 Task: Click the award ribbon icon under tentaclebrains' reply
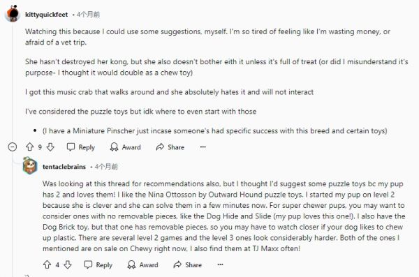[x=131, y=264]
